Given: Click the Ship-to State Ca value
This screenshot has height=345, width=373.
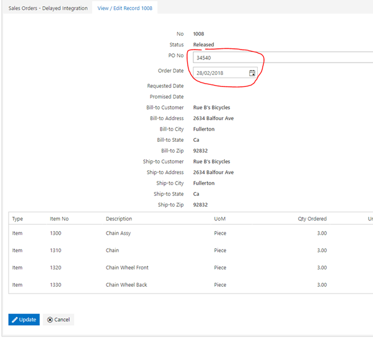Looking at the screenshot, I should click(x=196, y=194).
